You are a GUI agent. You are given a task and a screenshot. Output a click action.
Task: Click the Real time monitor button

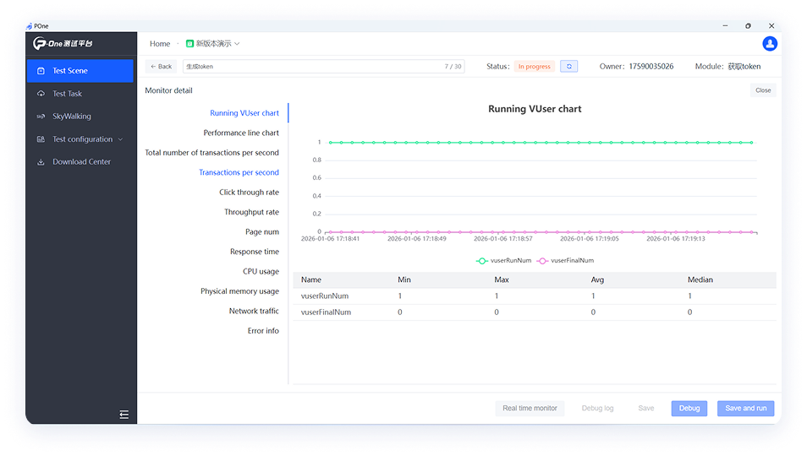530,409
